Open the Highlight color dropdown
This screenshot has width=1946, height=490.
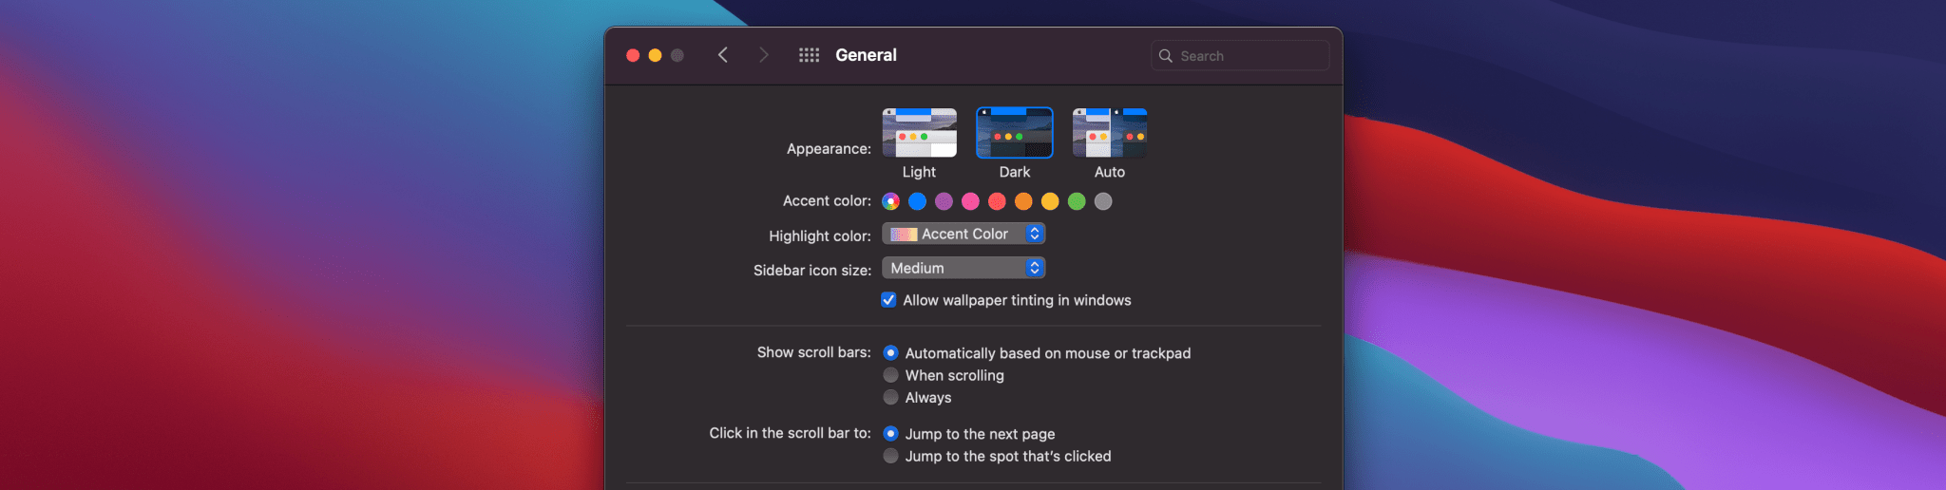(x=963, y=234)
